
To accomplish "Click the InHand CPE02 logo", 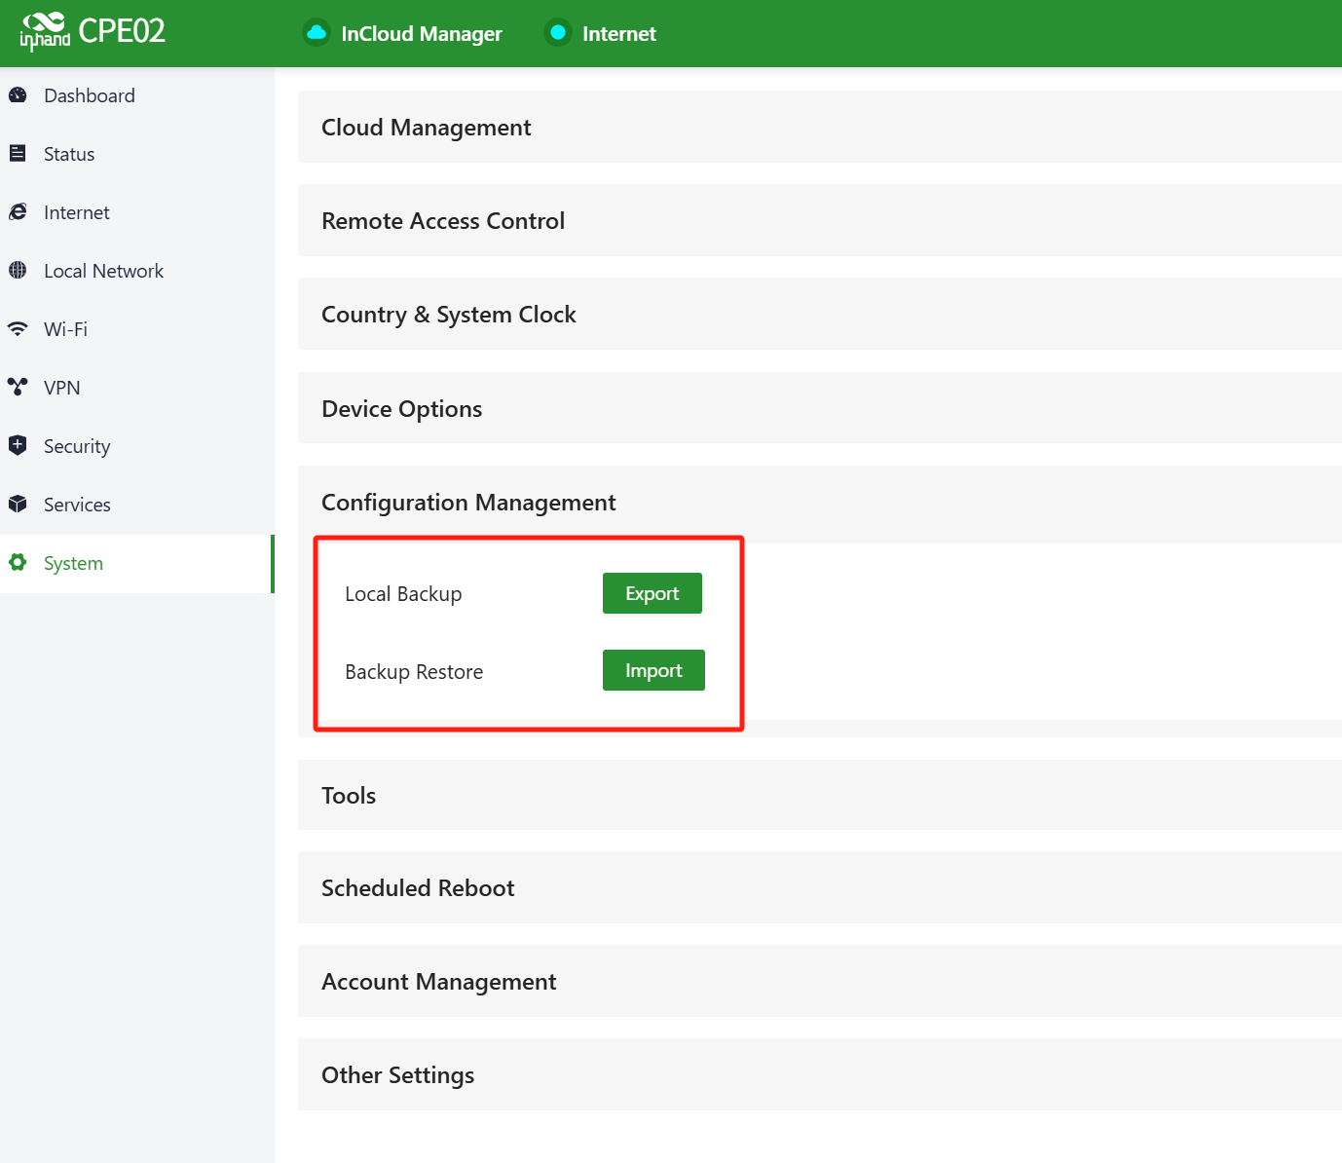I will (x=93, y=32).
